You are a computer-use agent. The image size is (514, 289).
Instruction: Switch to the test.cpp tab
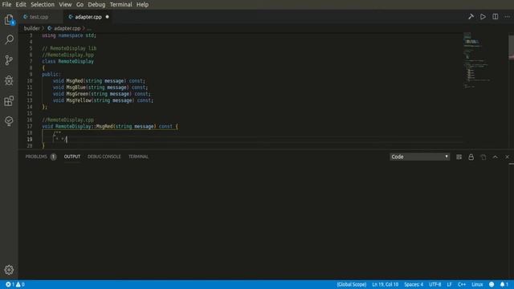click(39, 17)
